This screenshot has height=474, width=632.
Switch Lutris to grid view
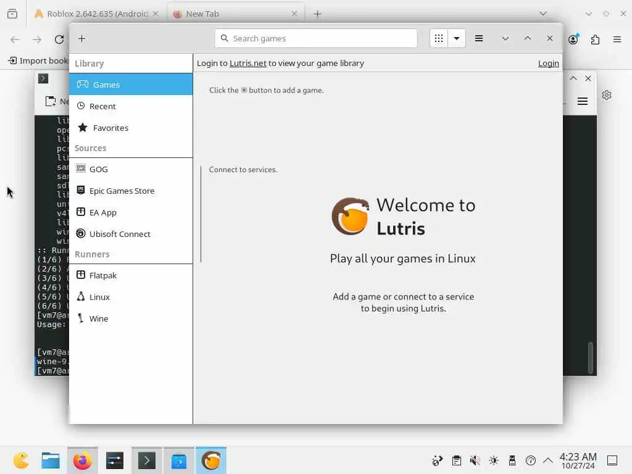[439, 38]
